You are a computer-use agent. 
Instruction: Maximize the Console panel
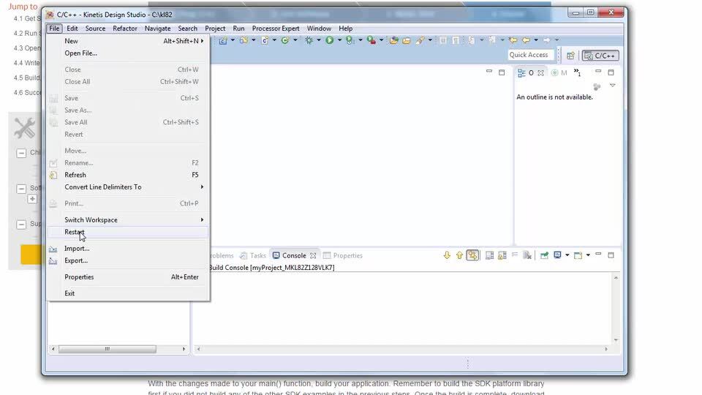(611, 255)
